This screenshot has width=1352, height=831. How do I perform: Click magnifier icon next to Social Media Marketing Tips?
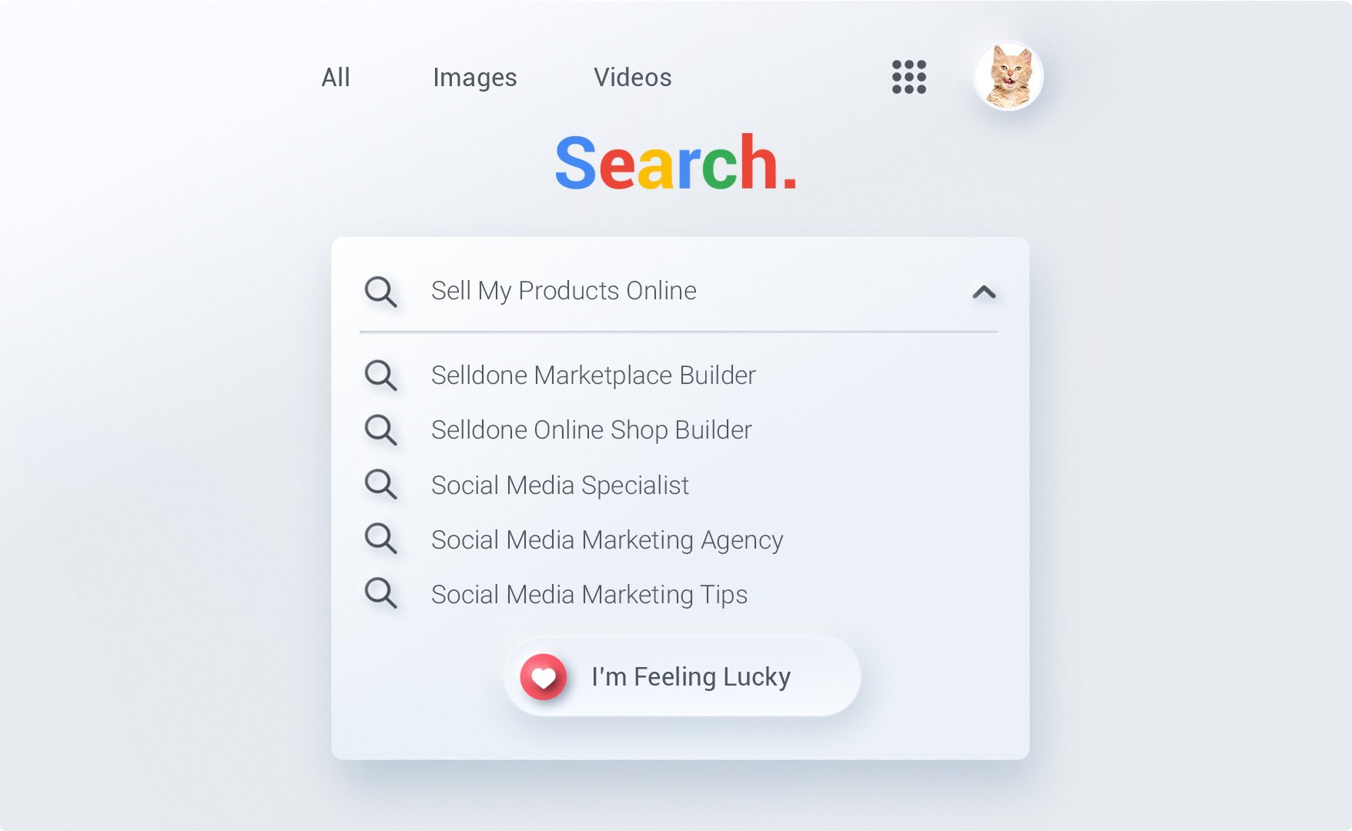point(380,593)
